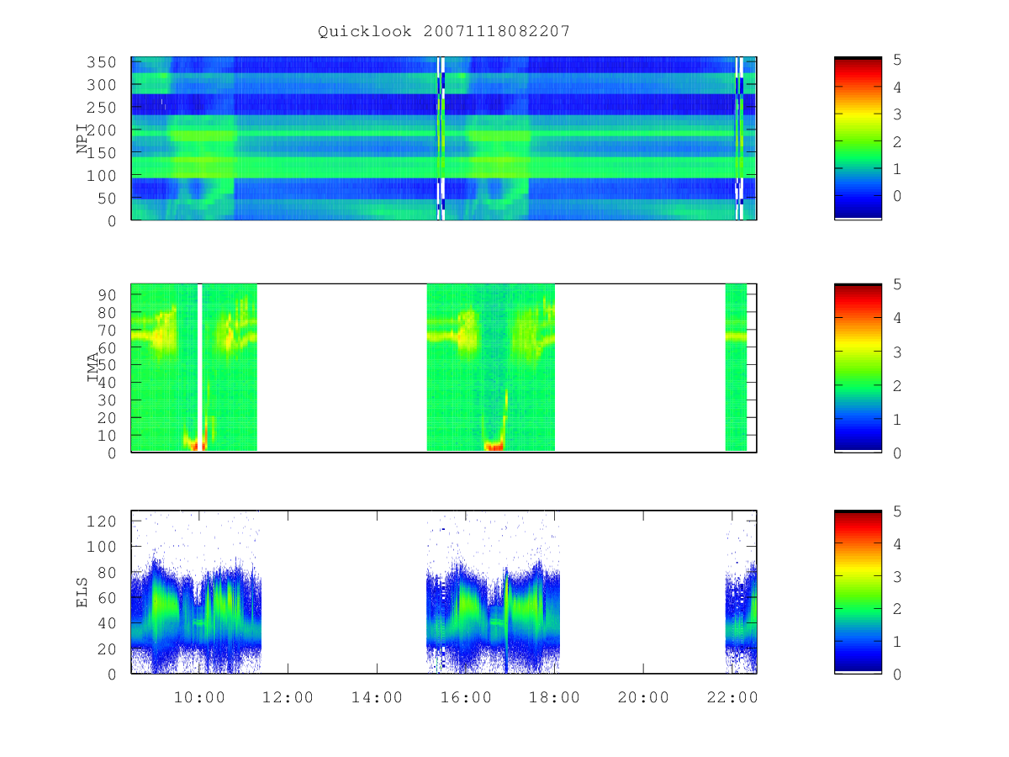Click the plot title Quicklook 20071118082207

click(x=444, y=31)
